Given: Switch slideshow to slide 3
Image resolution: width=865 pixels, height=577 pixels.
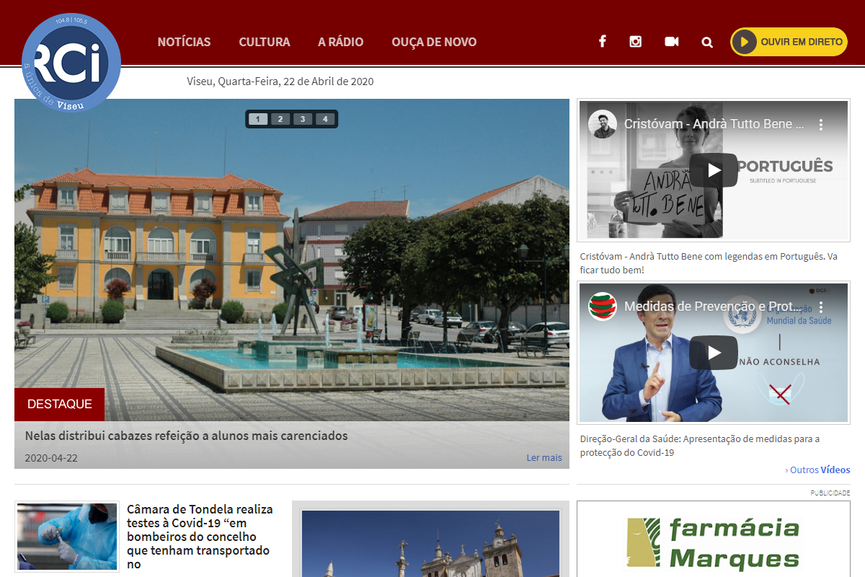Looking at the screenshot, I should tap(303, 119).
